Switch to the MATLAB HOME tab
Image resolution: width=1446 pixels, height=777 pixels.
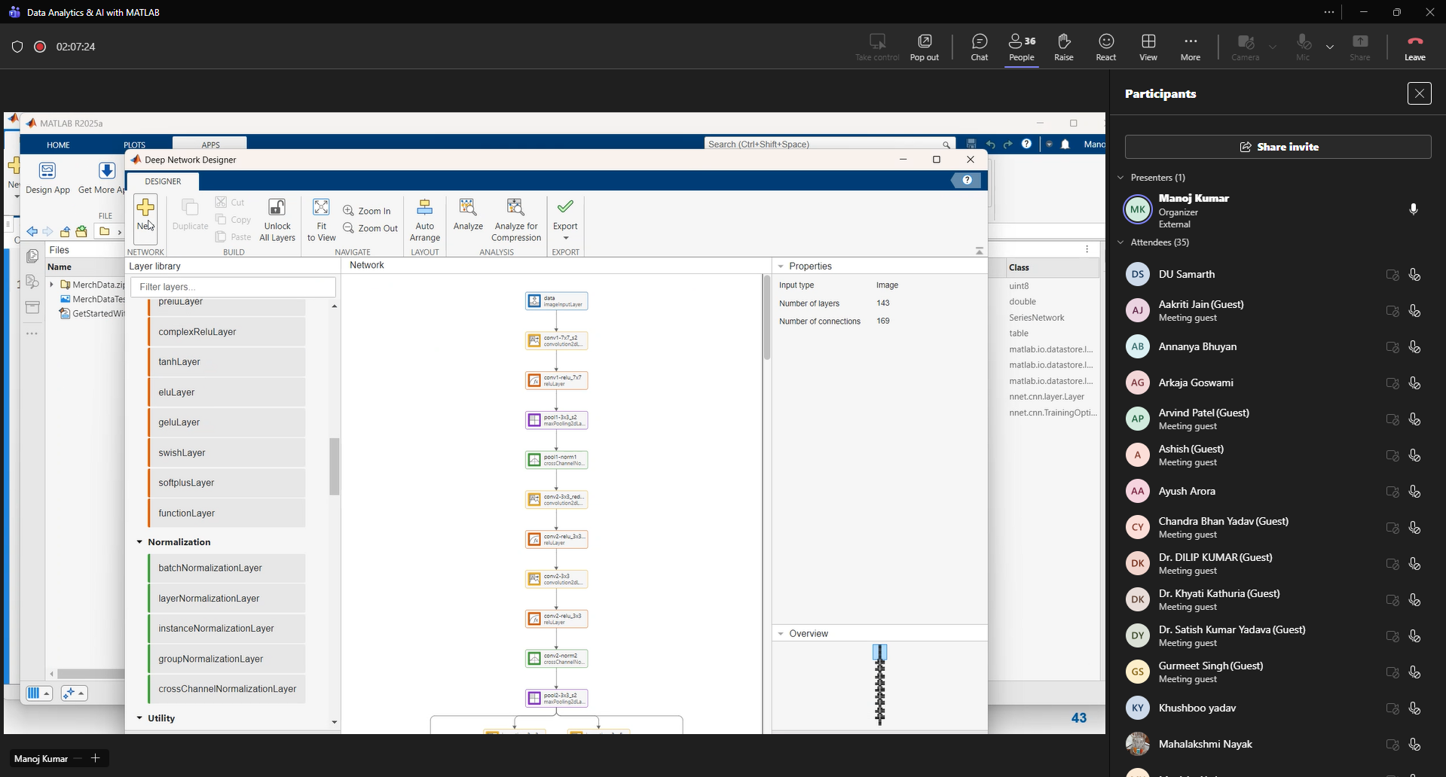coord(58,145)
